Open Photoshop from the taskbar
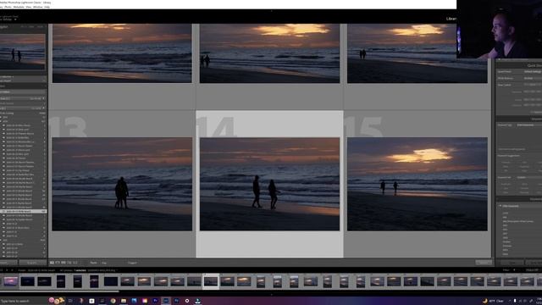Image resolution: width=542 pixels, height=305 pixels. pyautogui.click(x=176, y=301)
